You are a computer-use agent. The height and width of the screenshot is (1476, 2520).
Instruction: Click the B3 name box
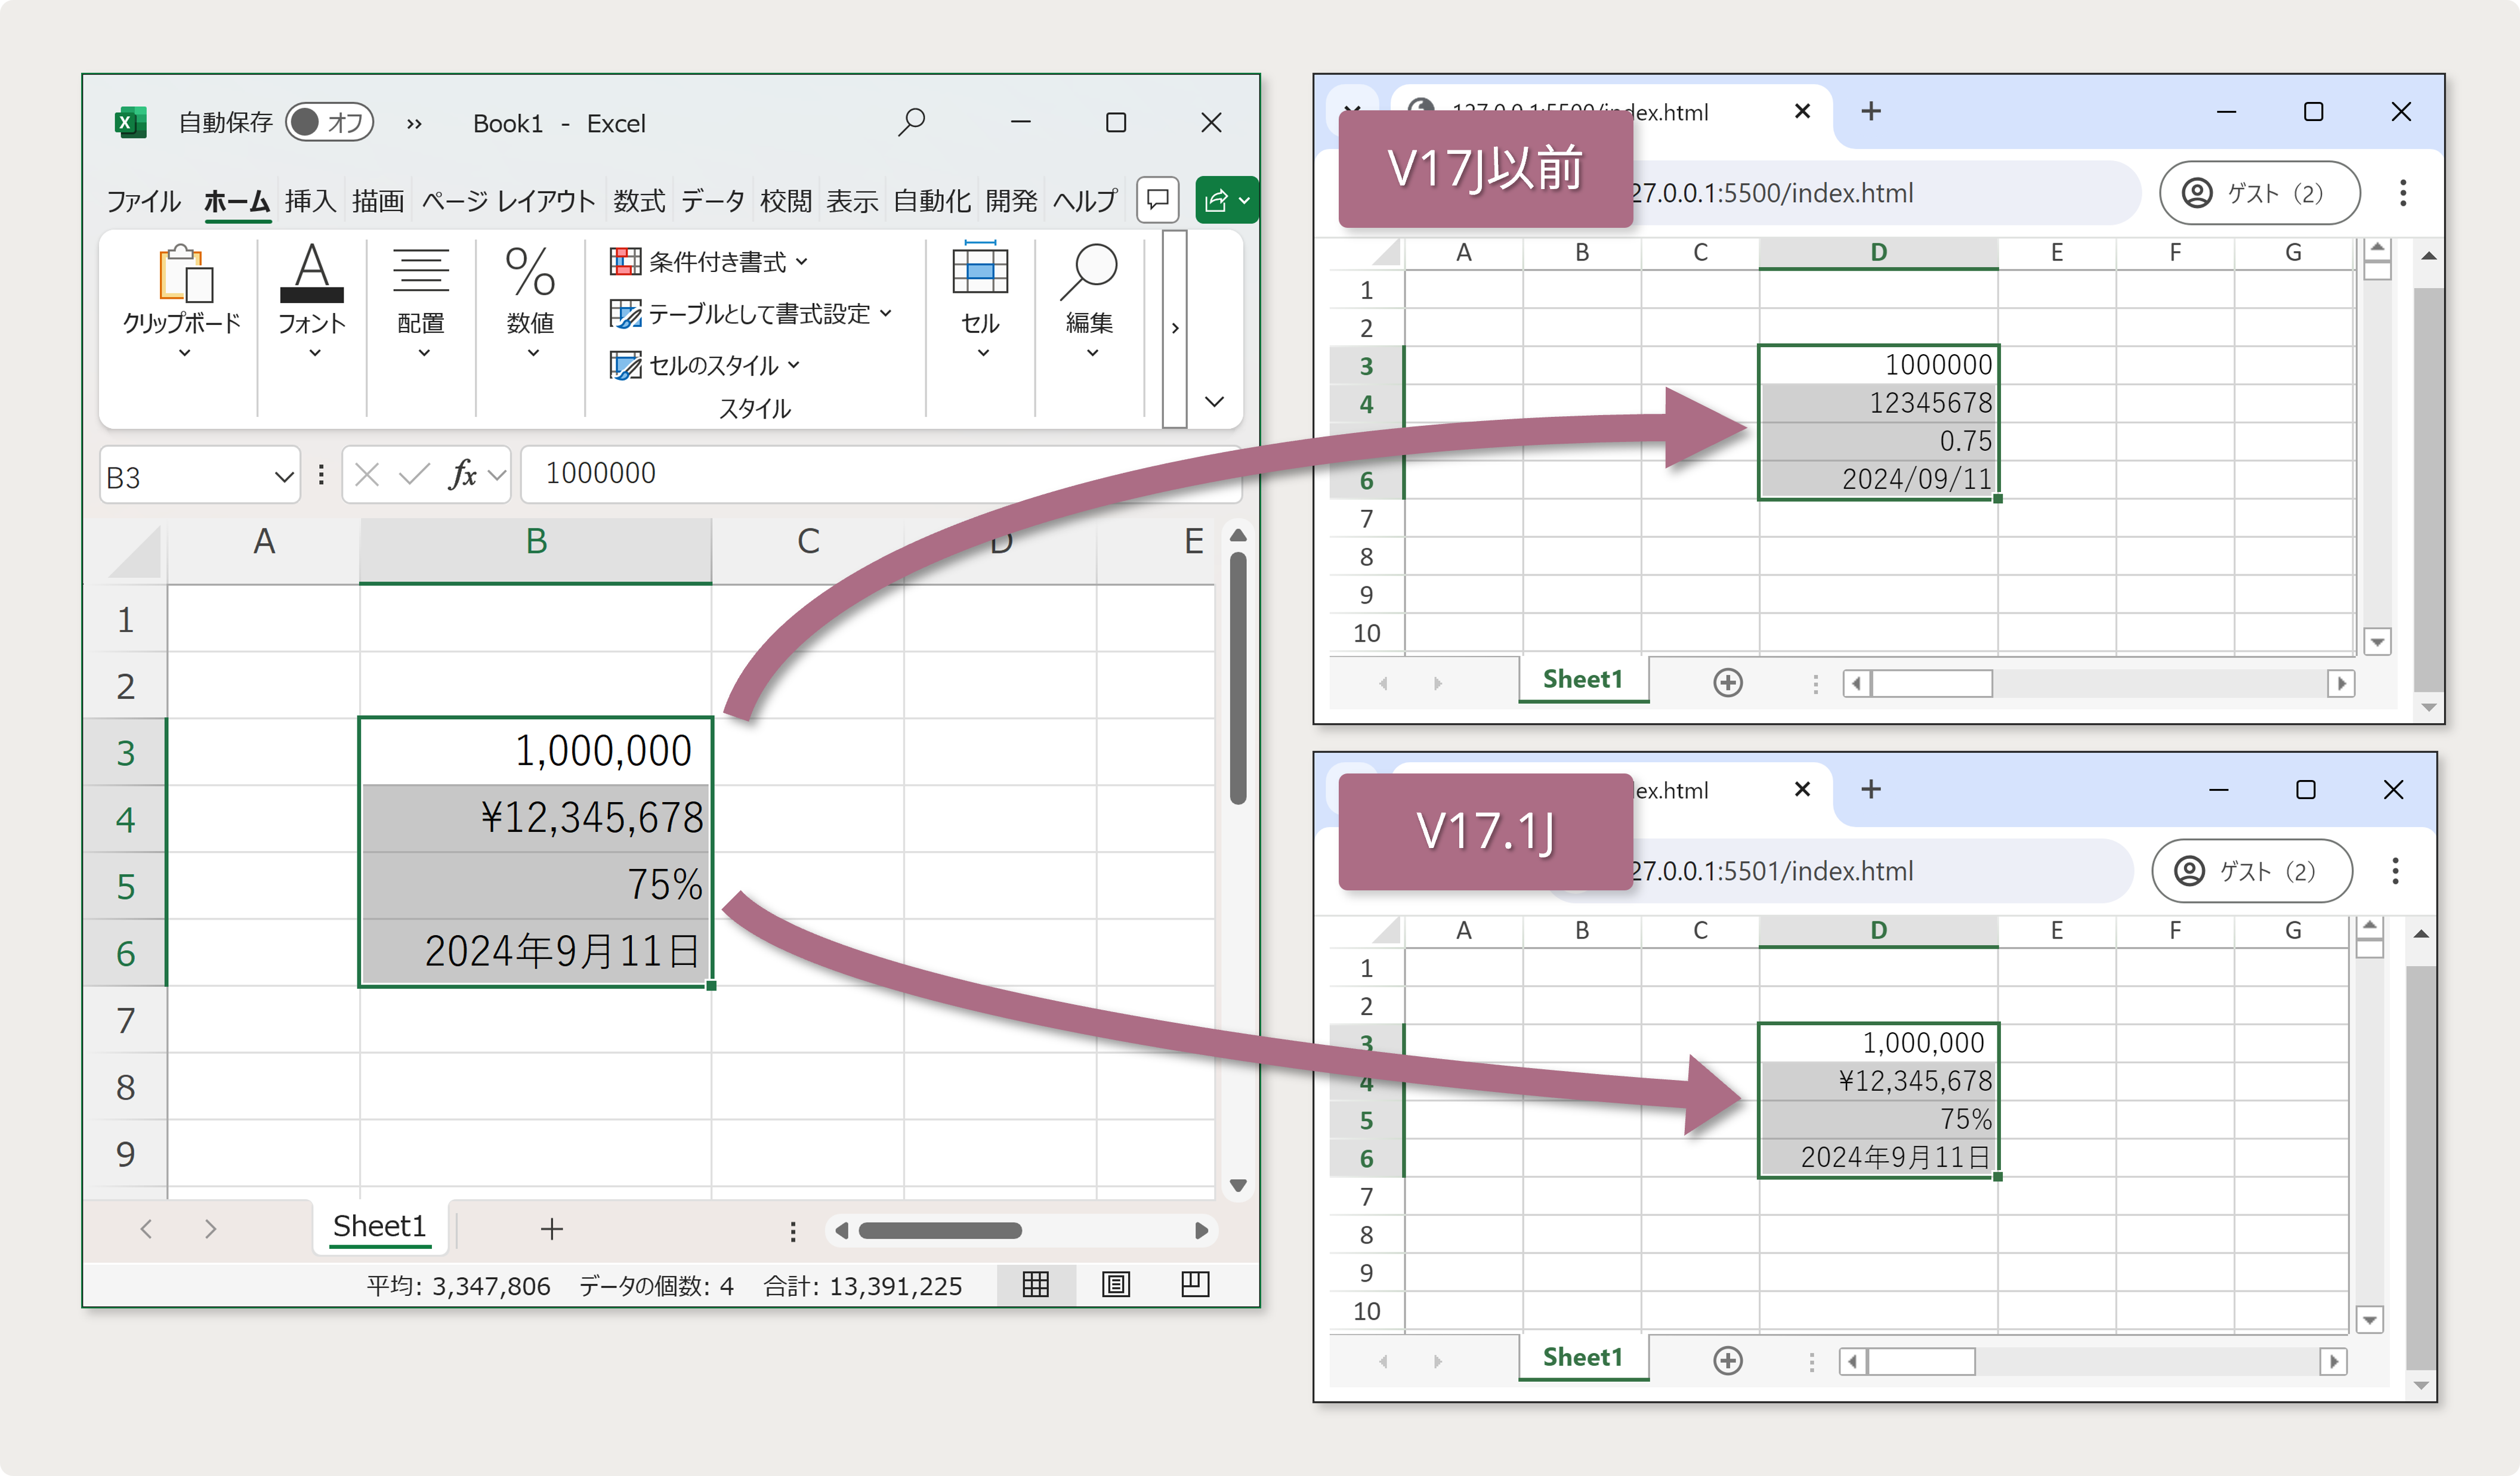point(200,476)
